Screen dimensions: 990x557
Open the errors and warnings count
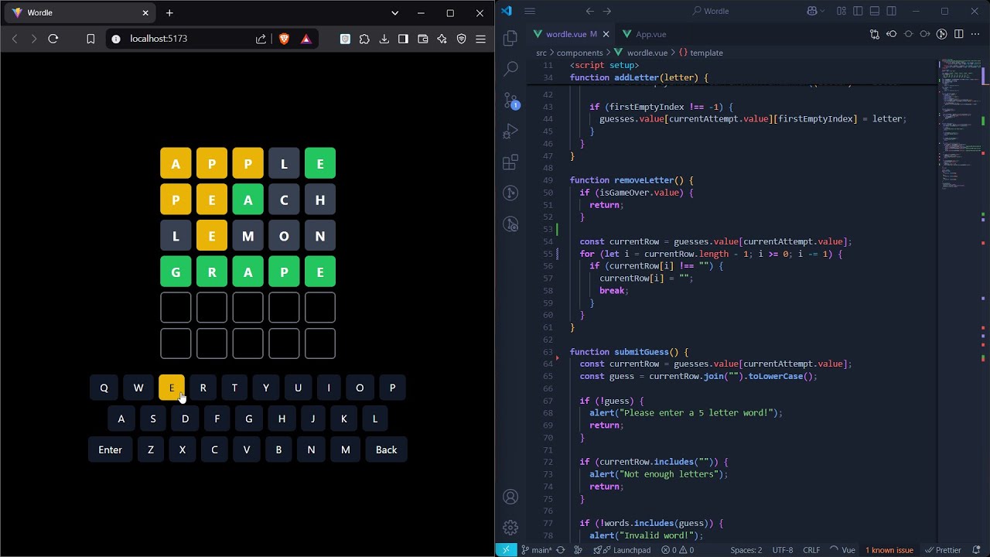(x=678, y=550)
